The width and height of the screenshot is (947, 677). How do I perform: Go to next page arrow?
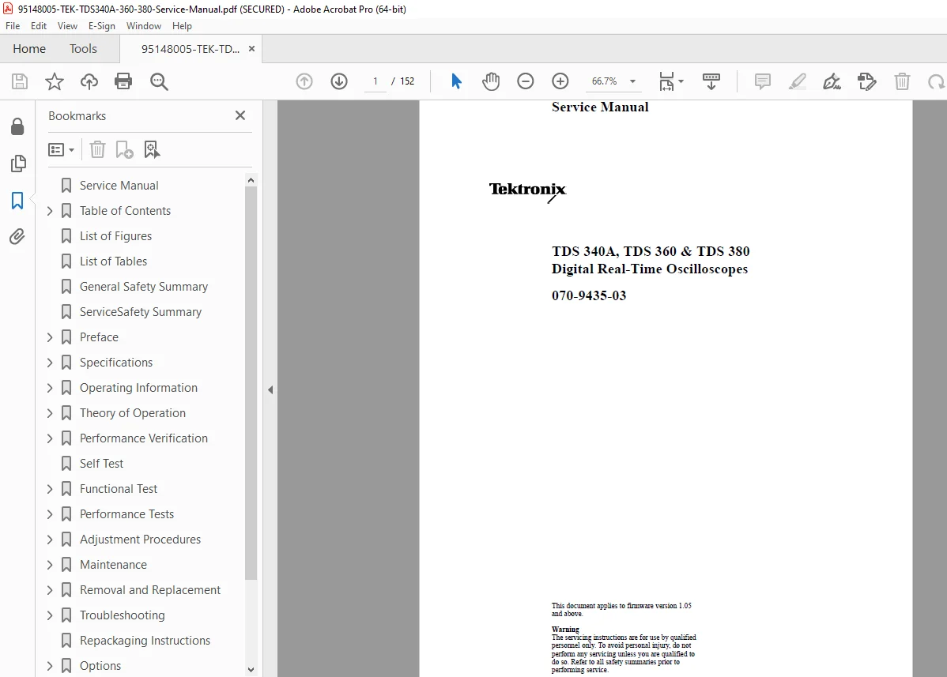click(339, 81)
